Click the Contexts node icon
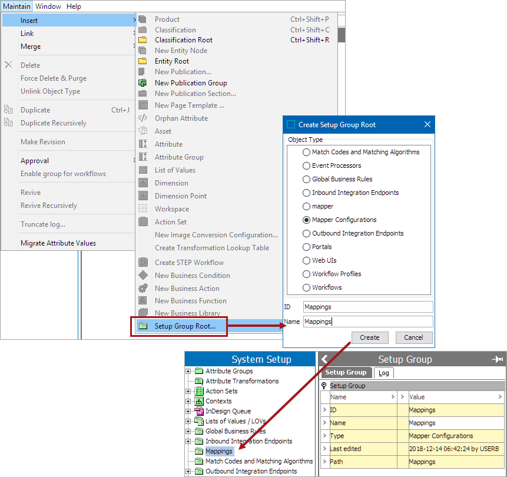This screenshot has width=507, height=477. (x=199, y=401)
